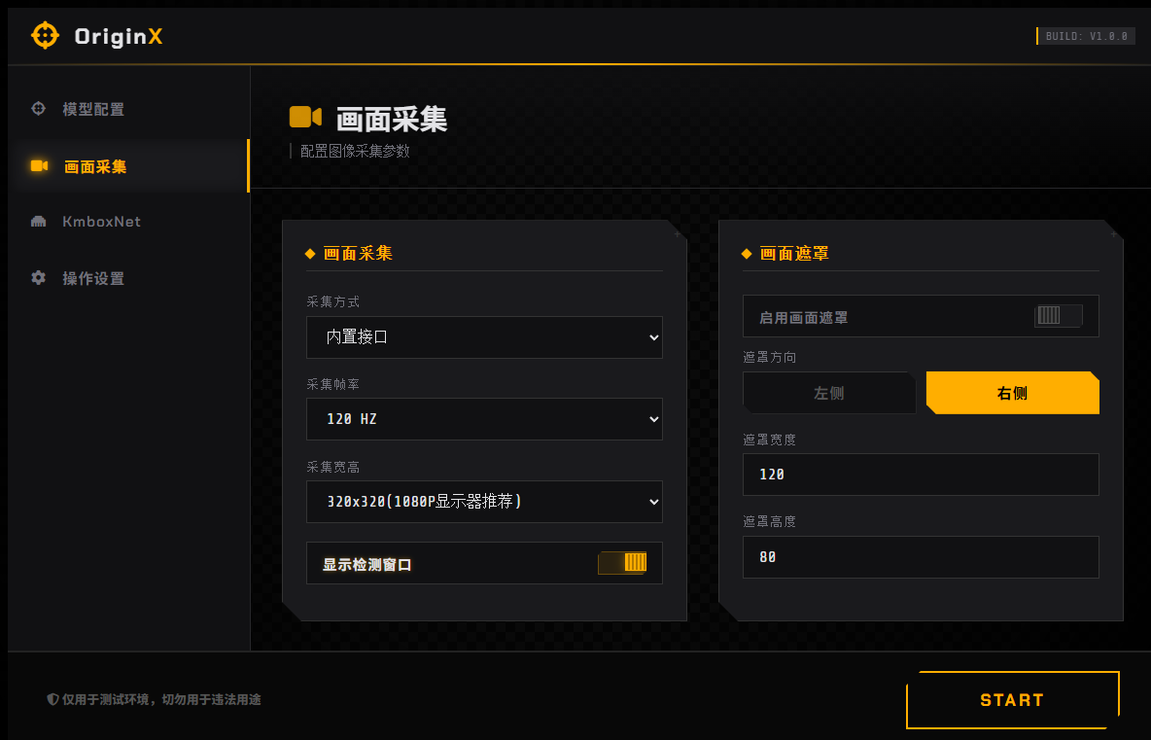The image size is (1151, 740).
Task: Click the video camera icon in page header
Action: coord(305,116)
